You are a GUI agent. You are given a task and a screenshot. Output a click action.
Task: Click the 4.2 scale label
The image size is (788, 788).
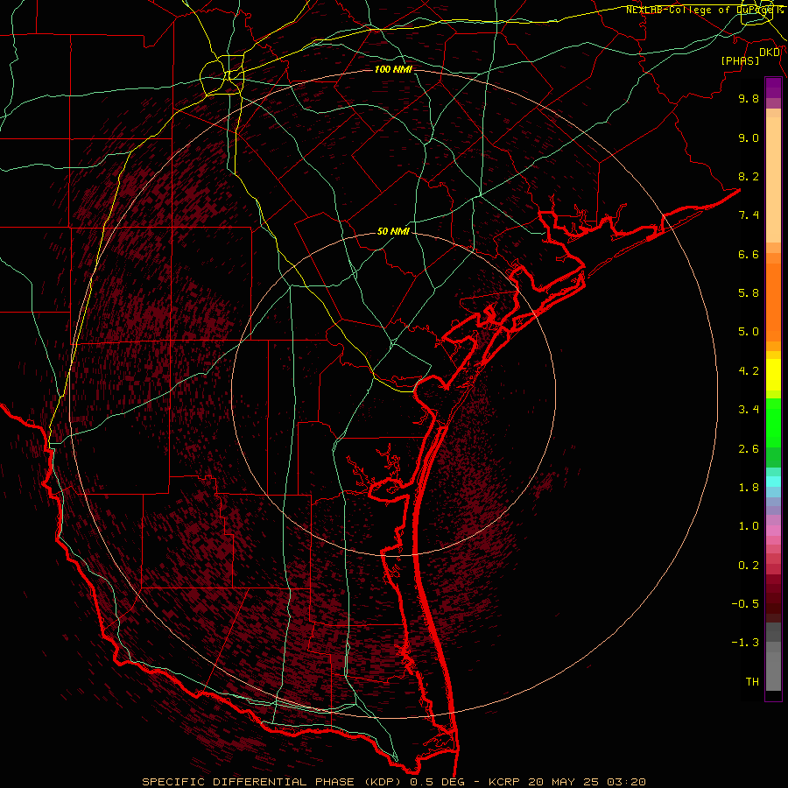coord(749,371)
